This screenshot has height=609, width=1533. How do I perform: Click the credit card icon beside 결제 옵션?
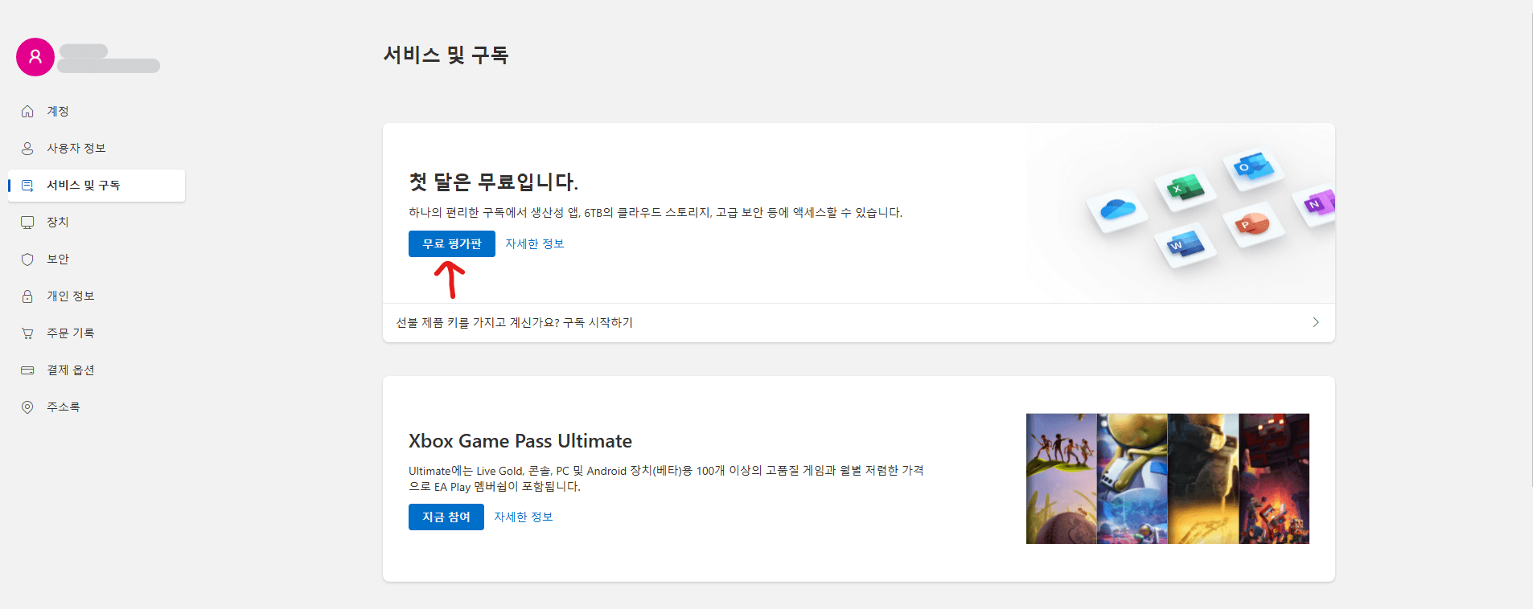pyautogui.click(x=27, y=370)
